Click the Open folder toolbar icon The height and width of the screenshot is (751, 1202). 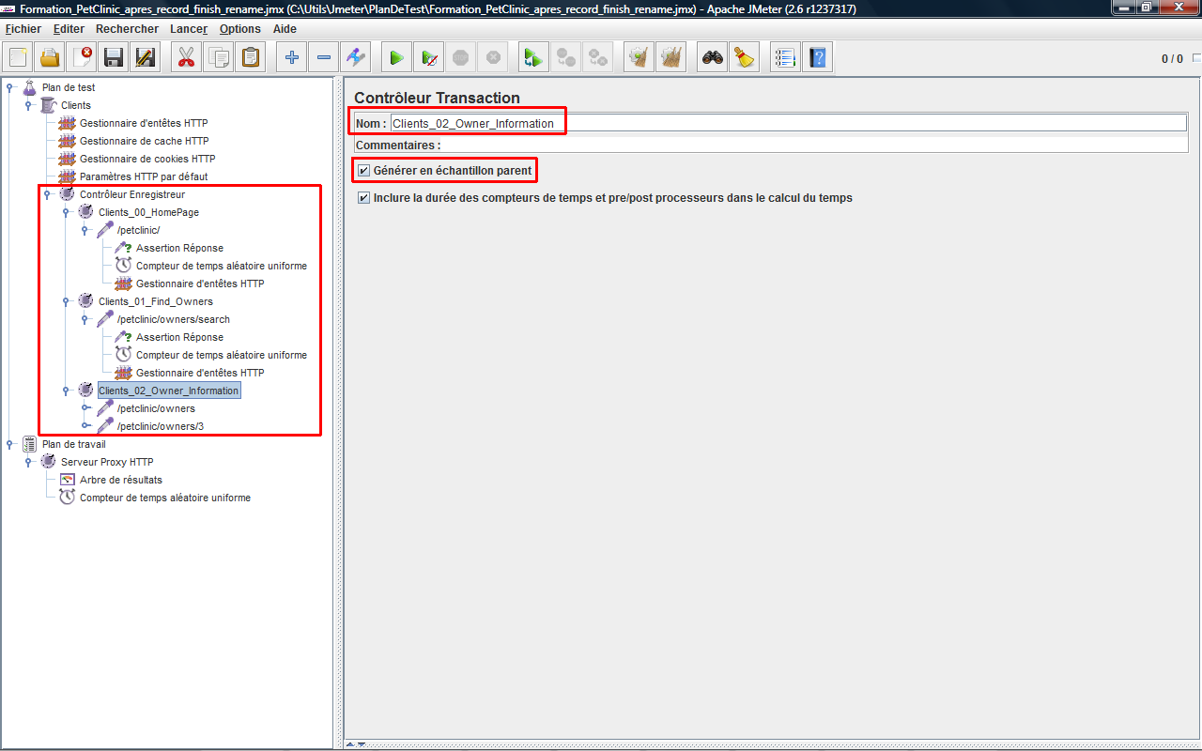coord(50,58)
